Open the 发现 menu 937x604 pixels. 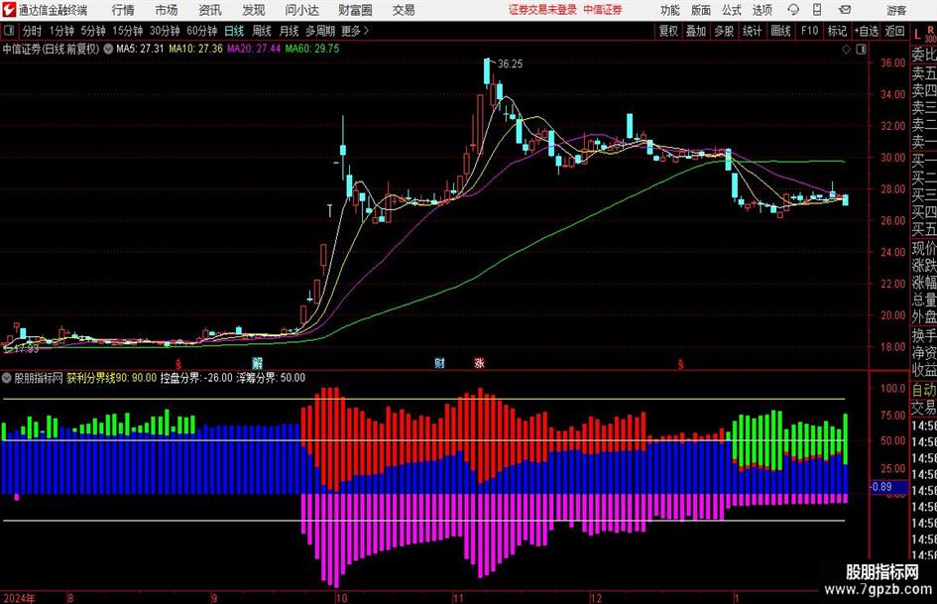click(x=254, y=10)
